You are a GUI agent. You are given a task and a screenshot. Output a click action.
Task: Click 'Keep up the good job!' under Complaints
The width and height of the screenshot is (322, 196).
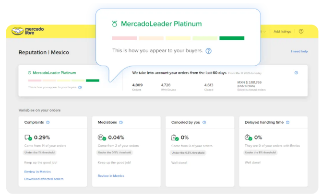pos(41,162)
